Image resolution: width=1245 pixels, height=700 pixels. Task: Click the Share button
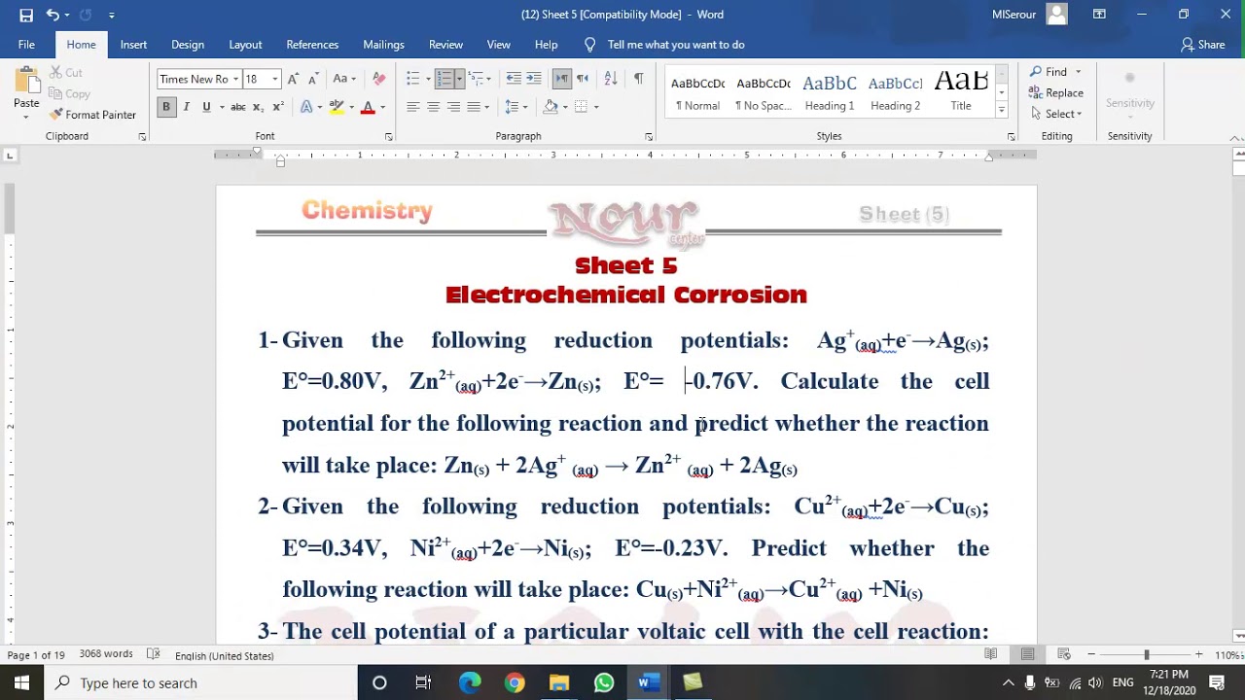click(x=1202, y=45)
